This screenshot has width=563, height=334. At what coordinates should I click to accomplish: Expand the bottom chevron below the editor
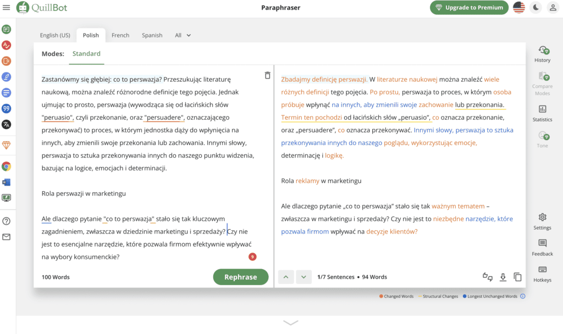(x=290, y=323)
